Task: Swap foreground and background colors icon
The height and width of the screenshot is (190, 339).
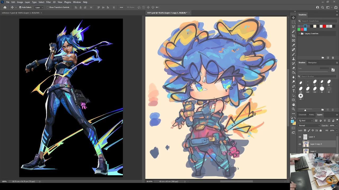Action: [x=295, y=118]
